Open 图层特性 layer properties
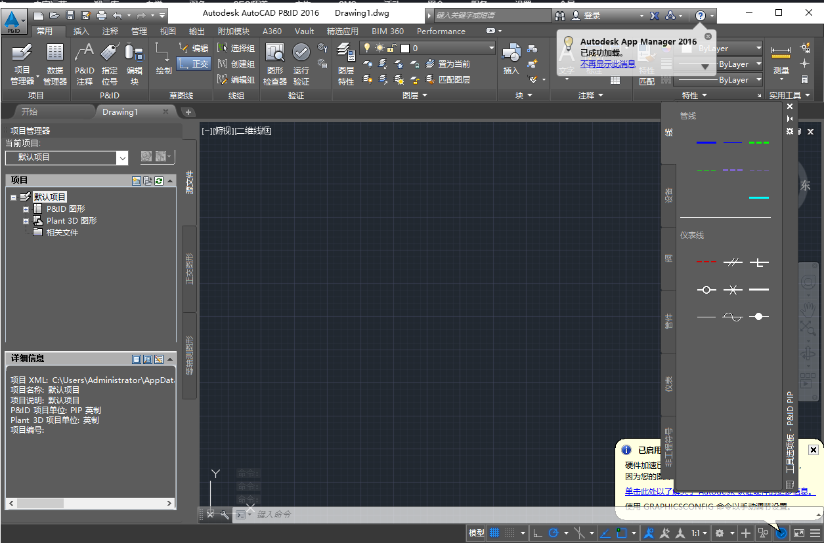This screenshot has height=543, width=824. [346, 63]
